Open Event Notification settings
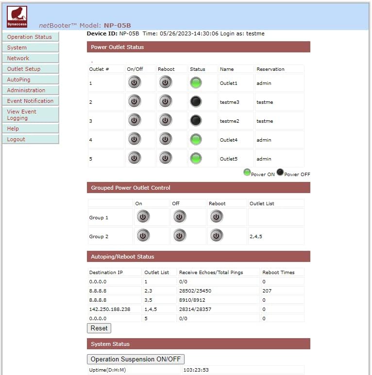 31,101
